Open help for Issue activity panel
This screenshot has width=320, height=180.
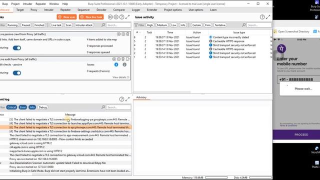pos(262,17)
